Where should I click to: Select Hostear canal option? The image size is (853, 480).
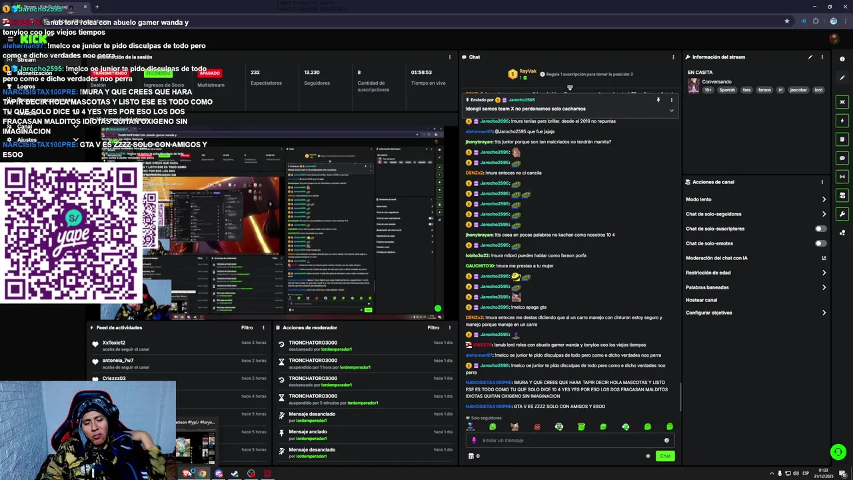tap(702, 300)
